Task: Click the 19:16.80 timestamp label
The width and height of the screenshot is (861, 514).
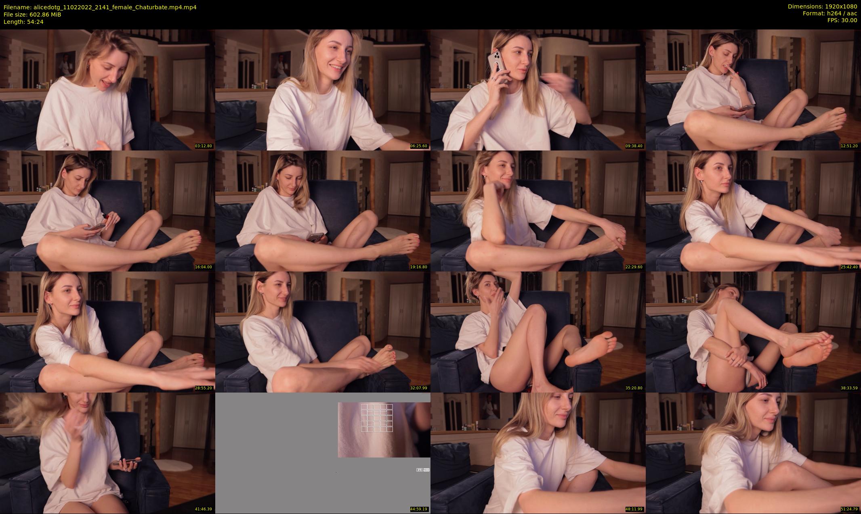Action: click(x=418, y=267)
